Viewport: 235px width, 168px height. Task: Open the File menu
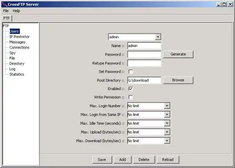[x=6, y=11]
